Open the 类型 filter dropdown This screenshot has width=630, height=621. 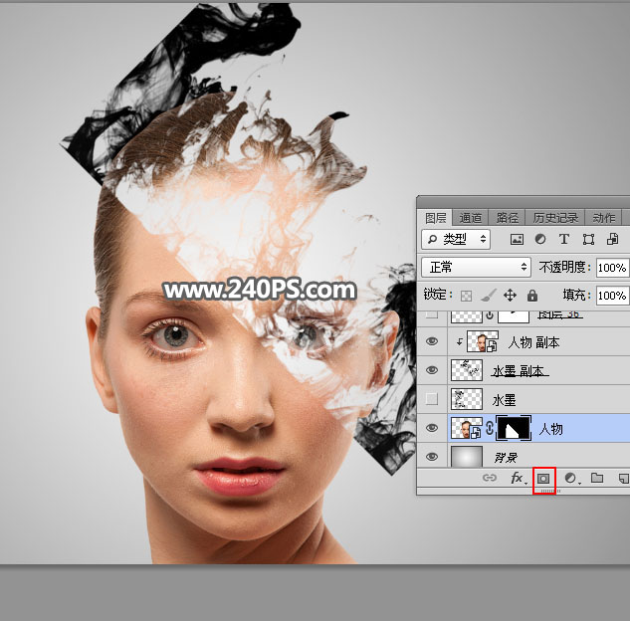click(457, 240)
